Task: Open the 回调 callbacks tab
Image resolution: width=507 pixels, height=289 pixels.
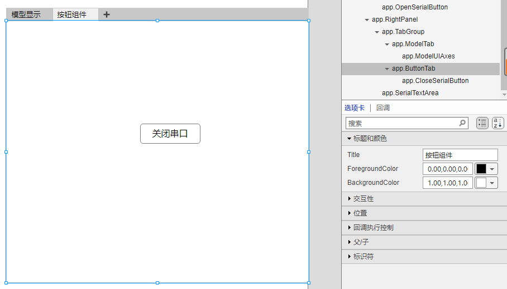Action: (x=383, y=107)
